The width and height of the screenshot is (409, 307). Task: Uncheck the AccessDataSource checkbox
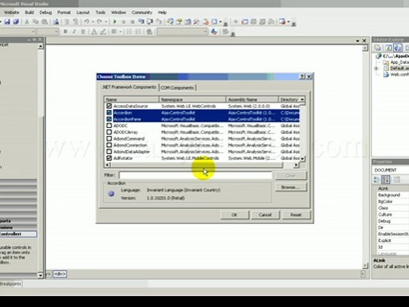(x=109, y=106)
